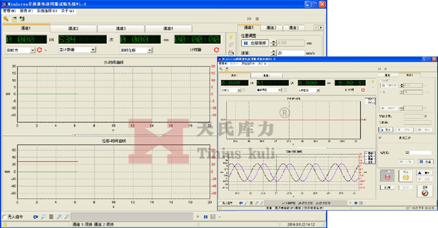This screenshot has width=438, height=228.
Task: Switch to the 通道4 tab in main window chart area
Action: (168, 29)
